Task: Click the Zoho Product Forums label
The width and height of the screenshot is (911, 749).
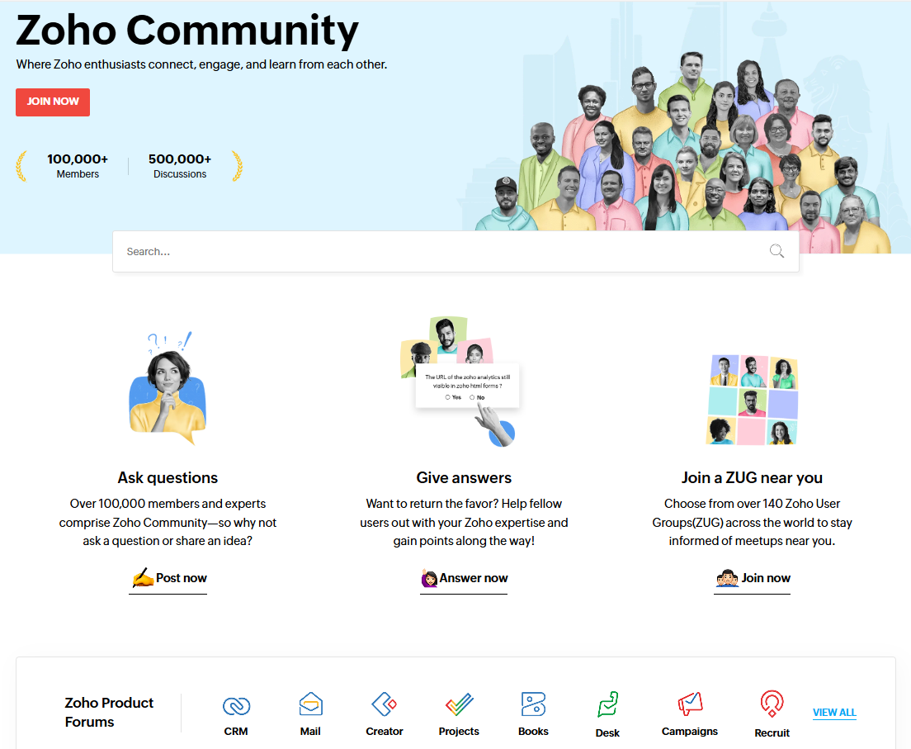Action: point(109,713)
